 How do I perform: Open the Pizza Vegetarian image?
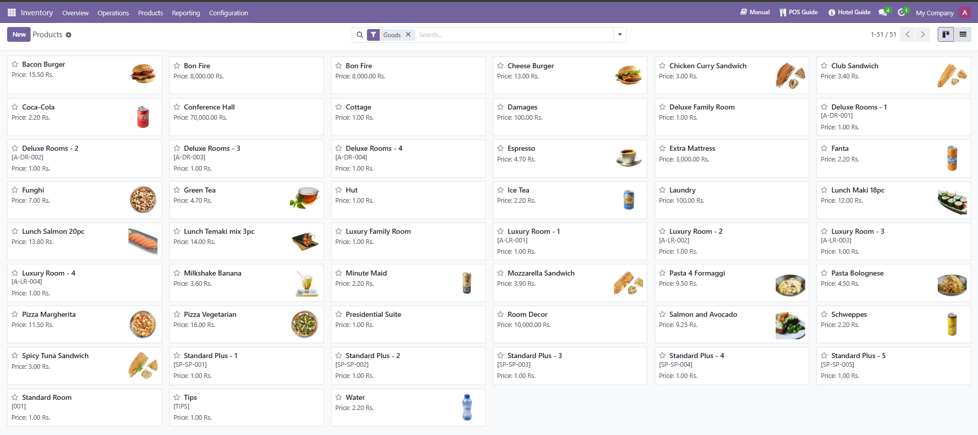(x=305, y=324)
